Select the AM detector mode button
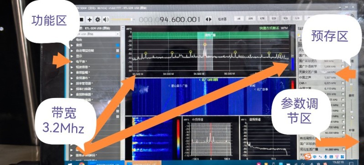 tap(239, 18)
